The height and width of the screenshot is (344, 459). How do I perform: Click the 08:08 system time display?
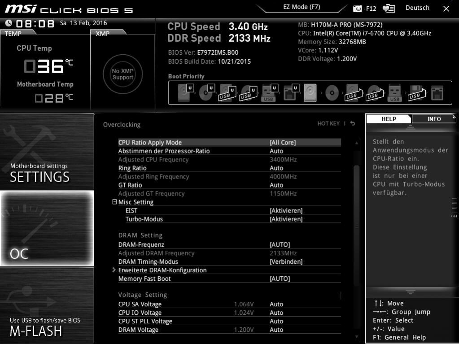(x=35, y=23)
